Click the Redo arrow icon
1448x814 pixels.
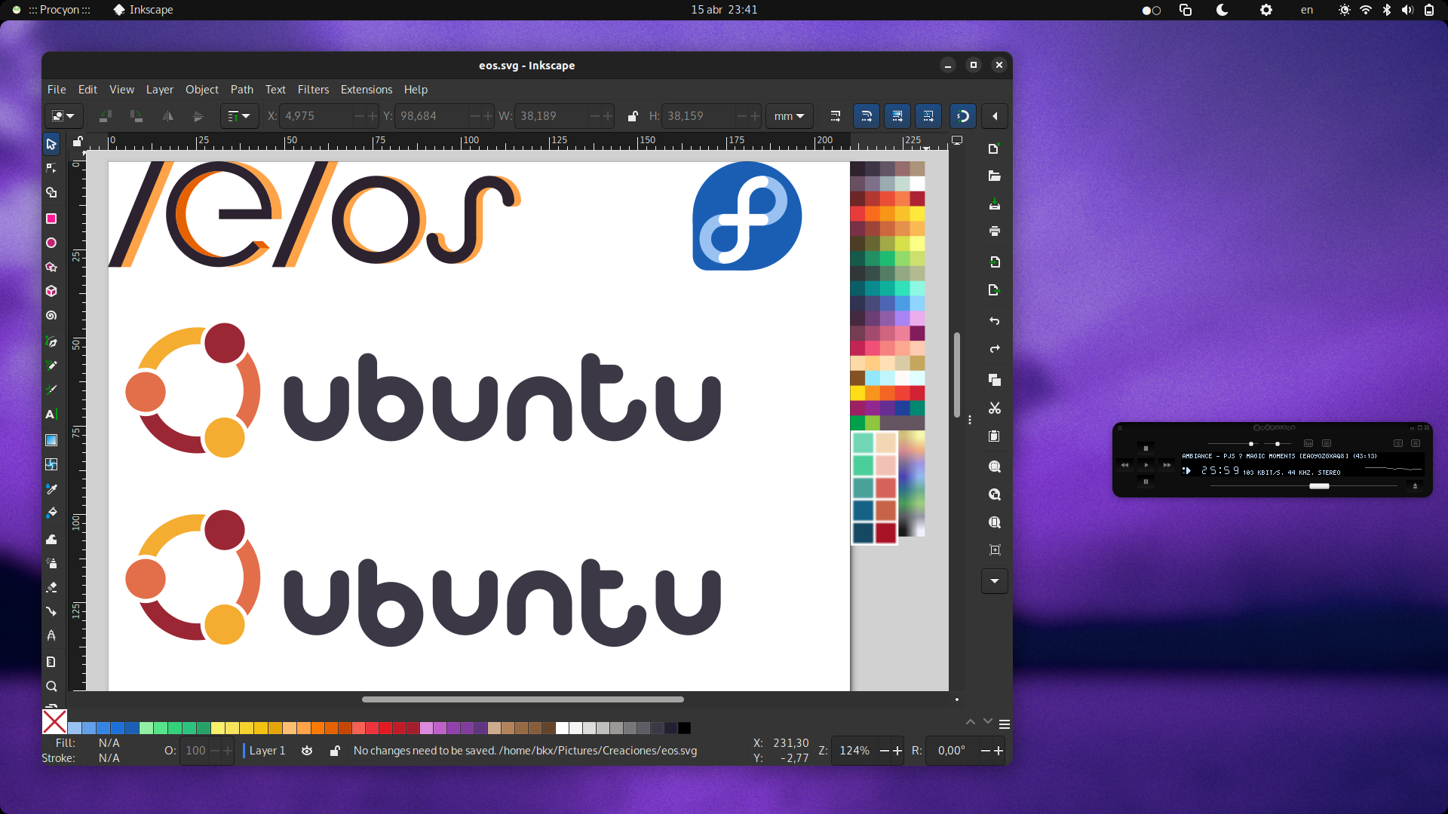tap(994, 349)
